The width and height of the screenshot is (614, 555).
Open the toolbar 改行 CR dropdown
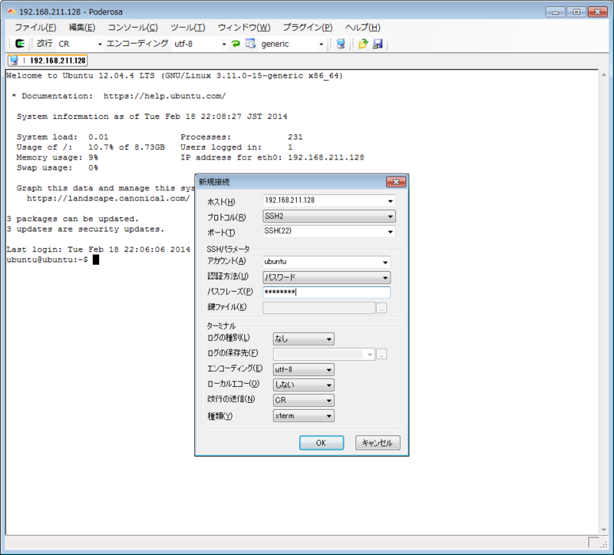[100, 44]
